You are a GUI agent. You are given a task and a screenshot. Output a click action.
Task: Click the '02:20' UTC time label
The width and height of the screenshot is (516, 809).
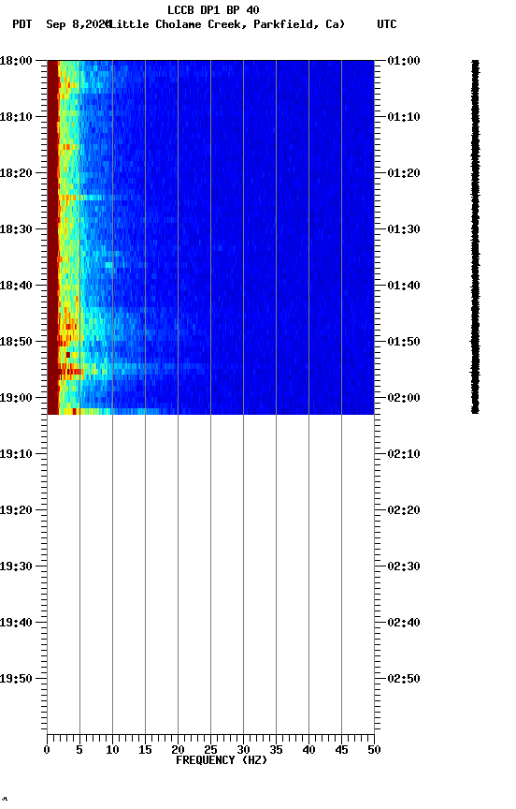(x=404, y=511)
